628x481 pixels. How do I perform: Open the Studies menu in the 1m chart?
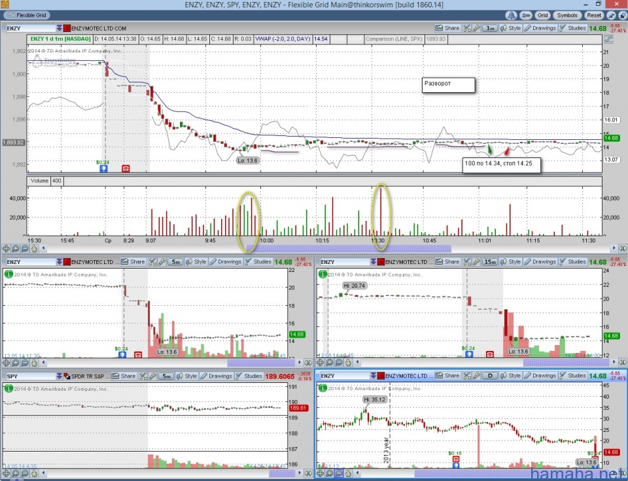(x=573, y=28)
